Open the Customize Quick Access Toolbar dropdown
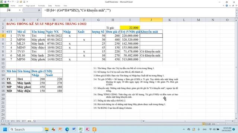238x133 pixels. click(x=27, y=2)
